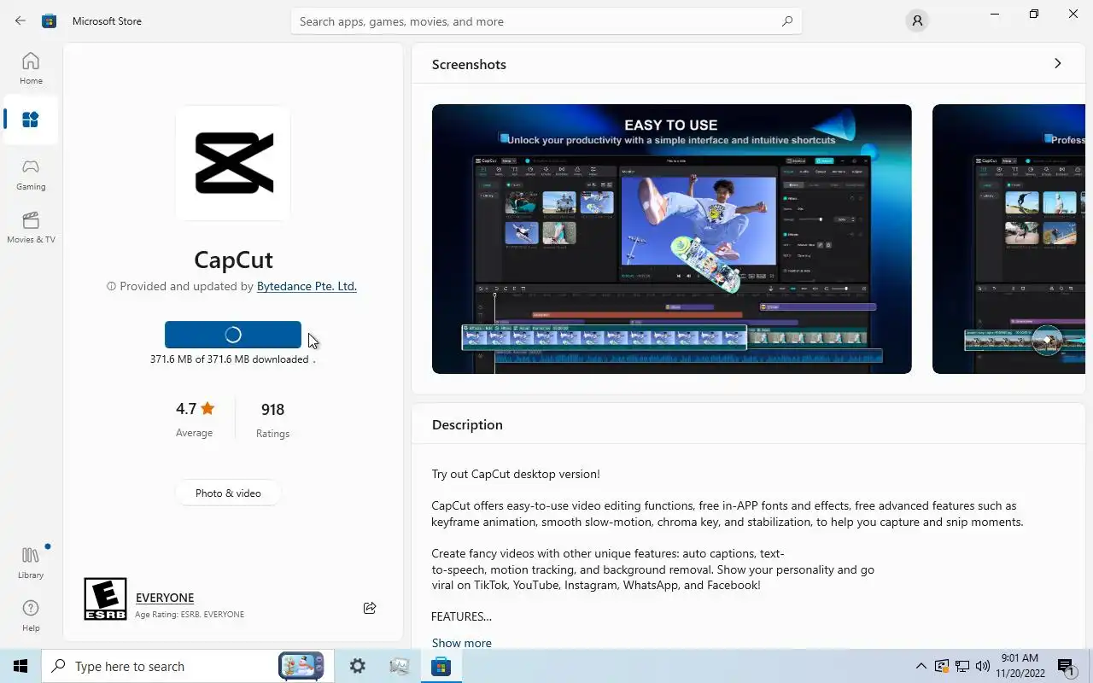1093x683 pixels.
Task: Click the 4.7 average rating star
Action: [207, 409]
